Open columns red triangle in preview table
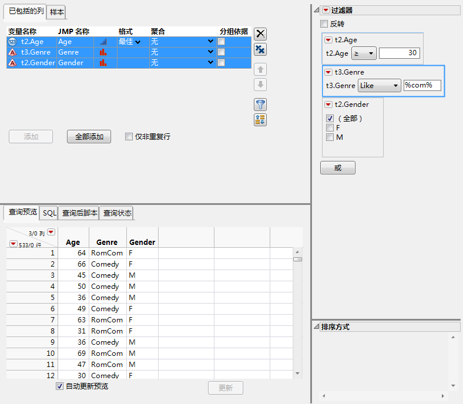 coord(51,232)
